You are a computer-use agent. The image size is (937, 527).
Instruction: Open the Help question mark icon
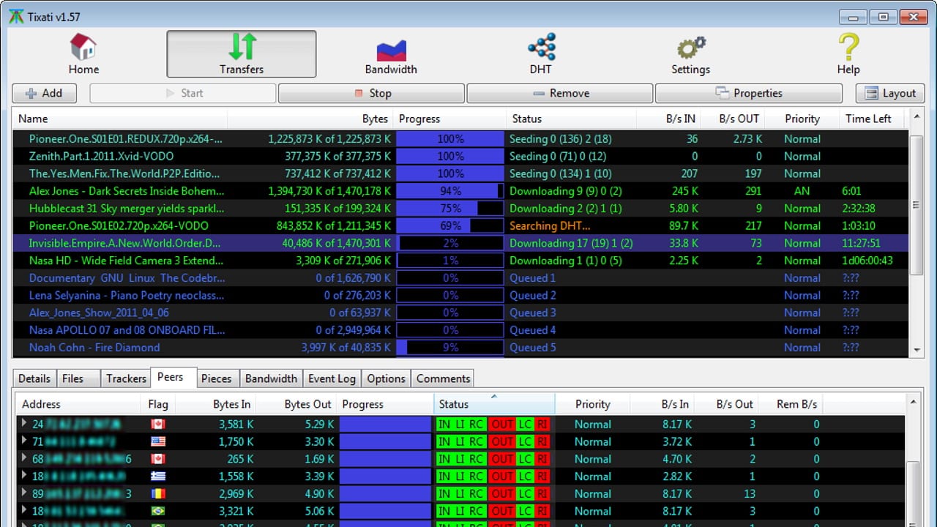pyautogui.click(x=848, y=47)
